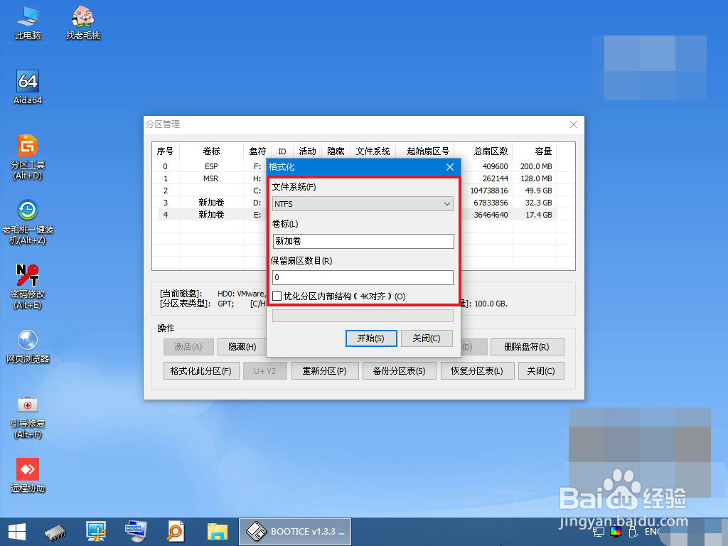This screenshot has width=728, height=546.
Task: Click the 文件系统 column header
Action: 373,151
